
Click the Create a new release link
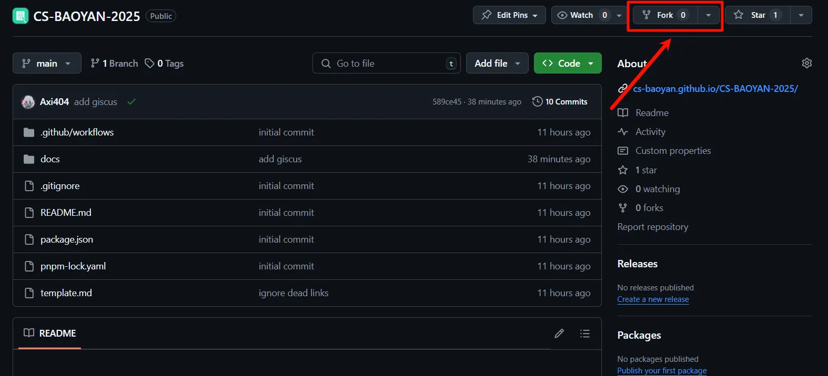coord(653,299)
